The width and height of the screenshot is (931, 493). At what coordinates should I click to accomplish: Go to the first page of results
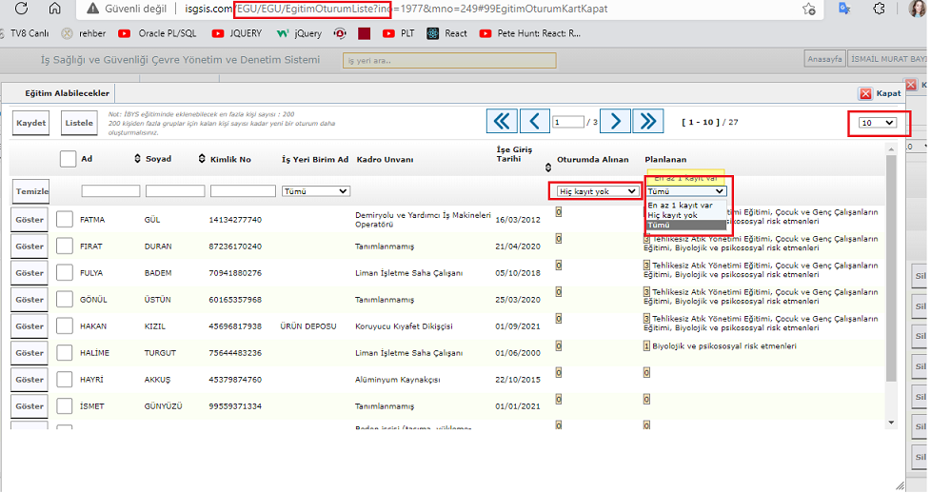point(502,122)
